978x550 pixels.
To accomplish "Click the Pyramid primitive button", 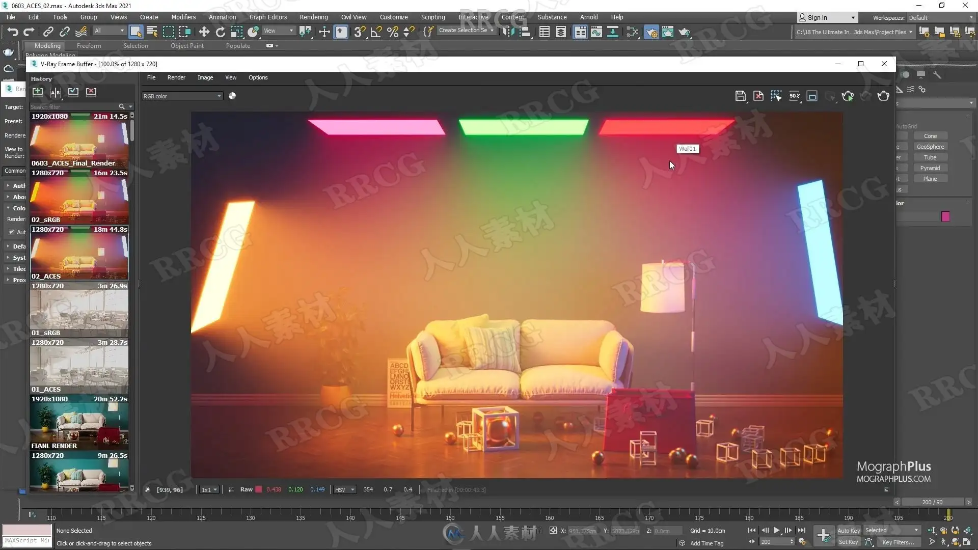I will (x=930, y=168).
